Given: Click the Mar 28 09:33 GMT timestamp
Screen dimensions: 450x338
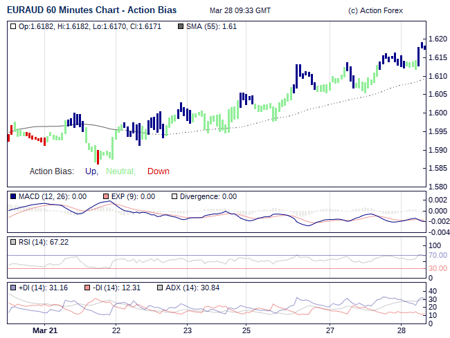Looking at the screenshot, I should (240, 11).
